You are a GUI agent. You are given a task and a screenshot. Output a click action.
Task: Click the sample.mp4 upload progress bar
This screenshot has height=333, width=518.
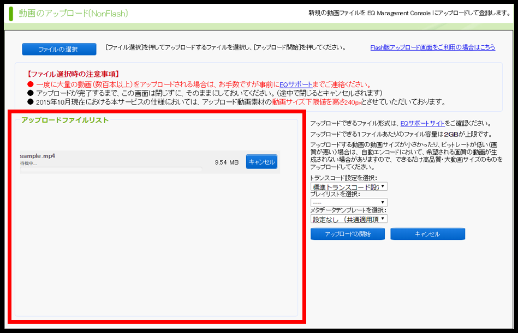point(111,169)
